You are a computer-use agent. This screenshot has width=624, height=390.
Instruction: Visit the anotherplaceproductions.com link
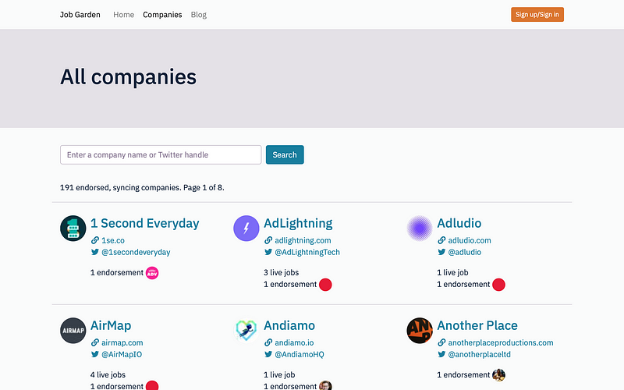point(501,342)
